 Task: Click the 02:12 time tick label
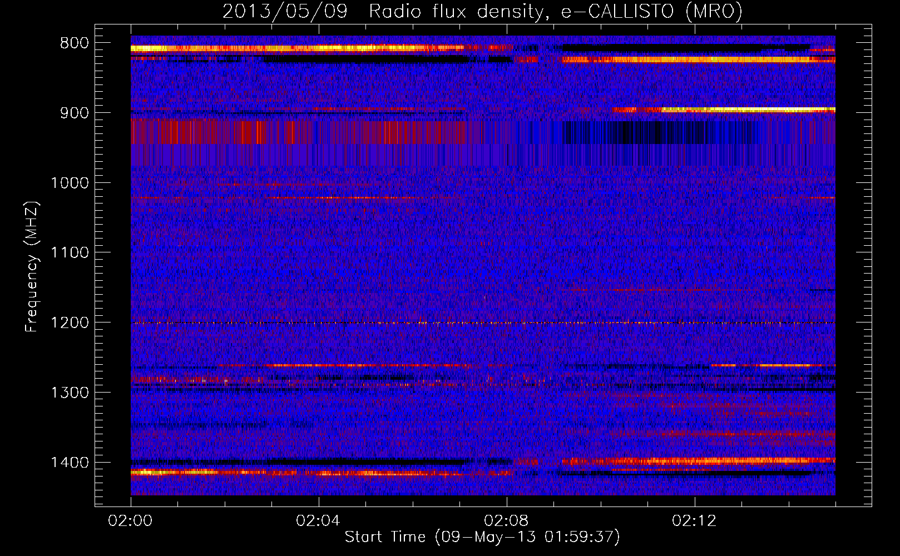pos(694,521)
